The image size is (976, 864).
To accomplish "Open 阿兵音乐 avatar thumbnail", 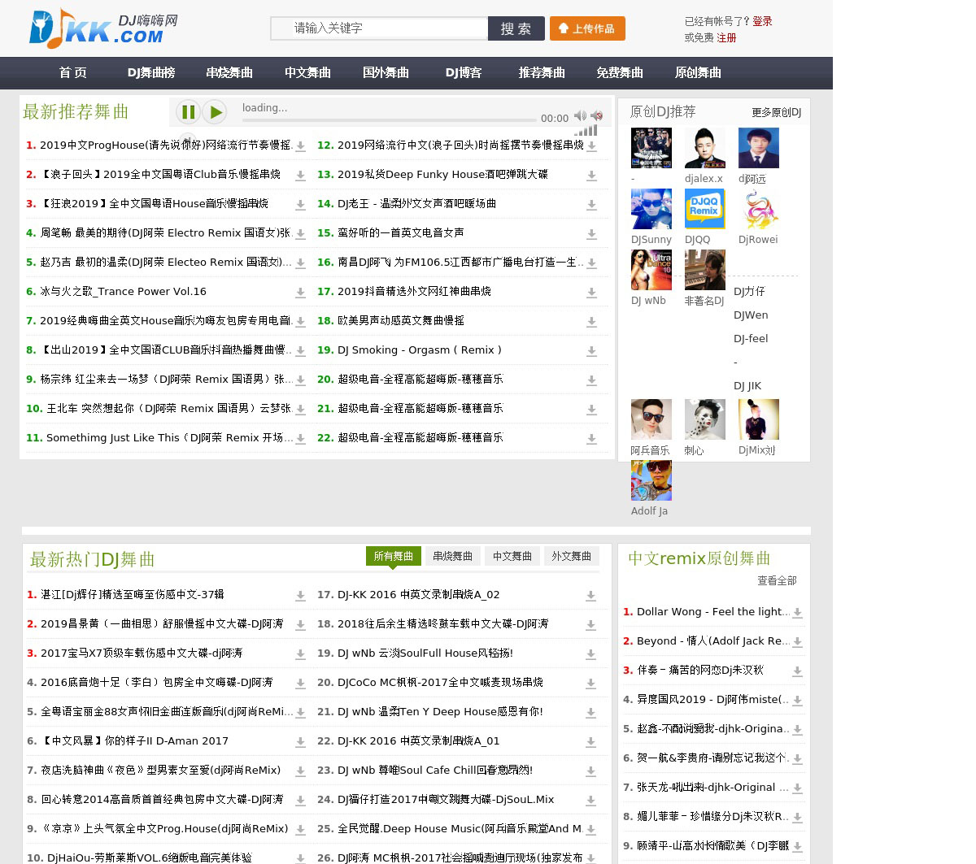I will point(651,419).
